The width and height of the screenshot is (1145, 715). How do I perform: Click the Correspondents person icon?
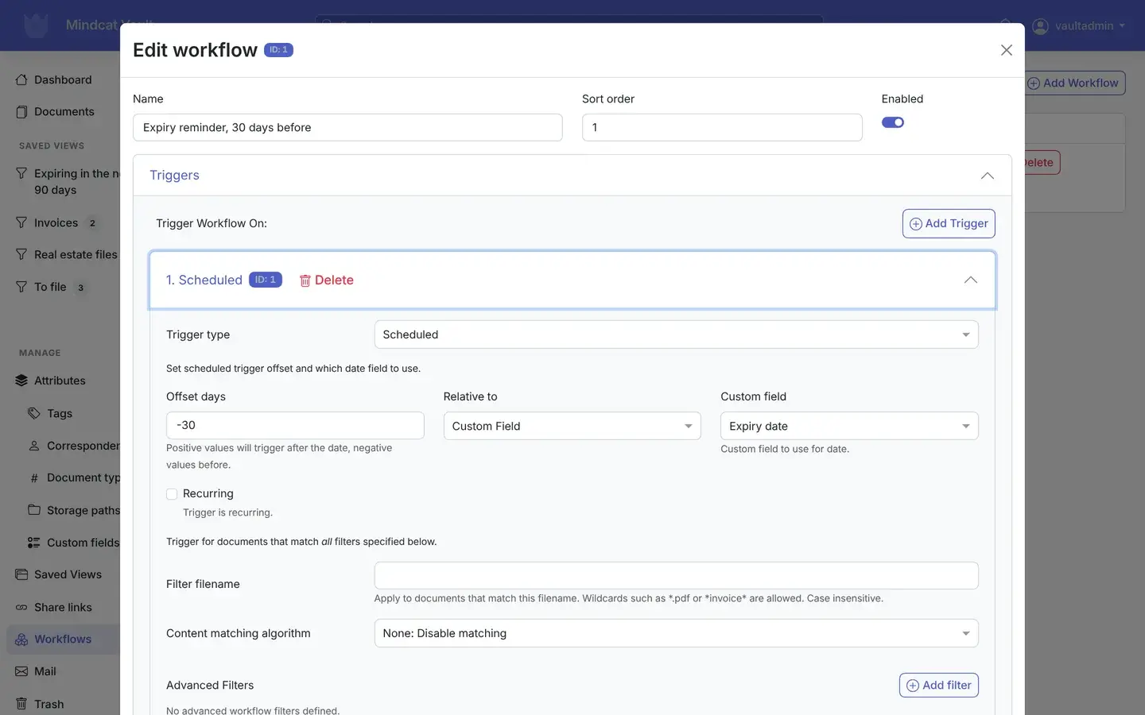click(x=34, y=446)
